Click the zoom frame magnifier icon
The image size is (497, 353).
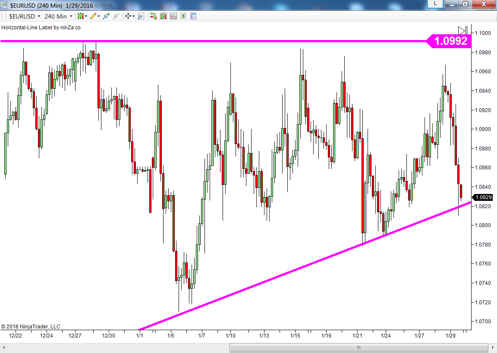click(141, 16)
